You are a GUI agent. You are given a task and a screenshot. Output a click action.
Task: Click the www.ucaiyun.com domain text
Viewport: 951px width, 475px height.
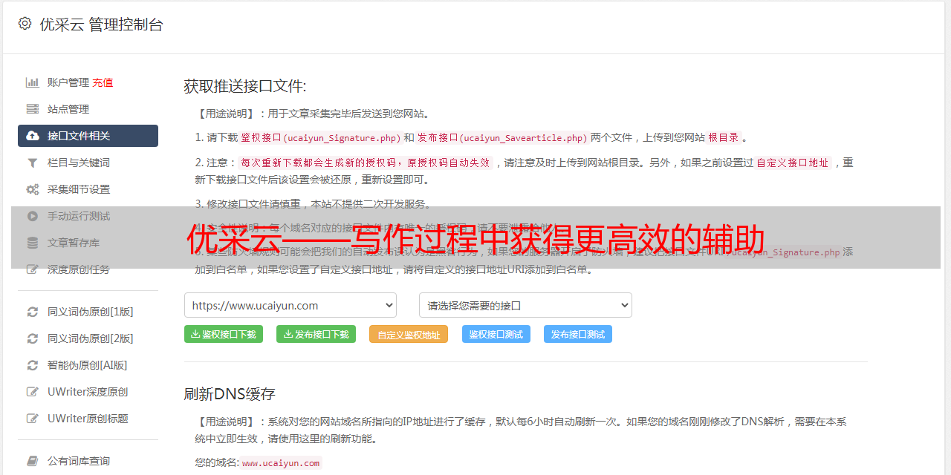pos(281,463)
